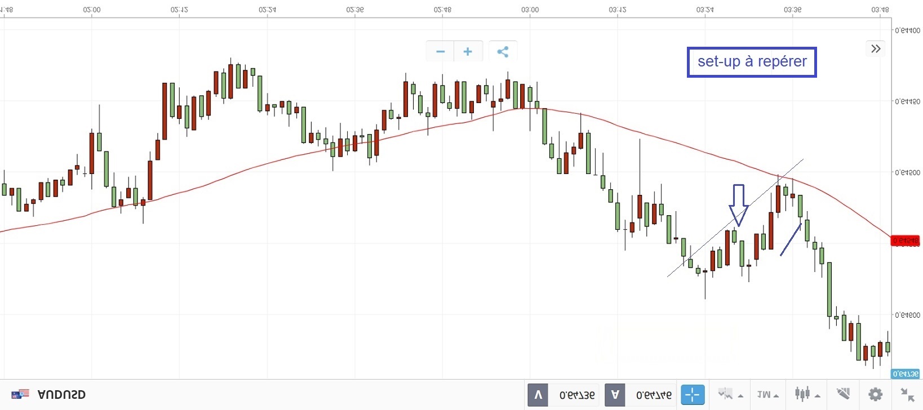Zoom out the chart with minus button
923x410 pixels.
(440, 52)
